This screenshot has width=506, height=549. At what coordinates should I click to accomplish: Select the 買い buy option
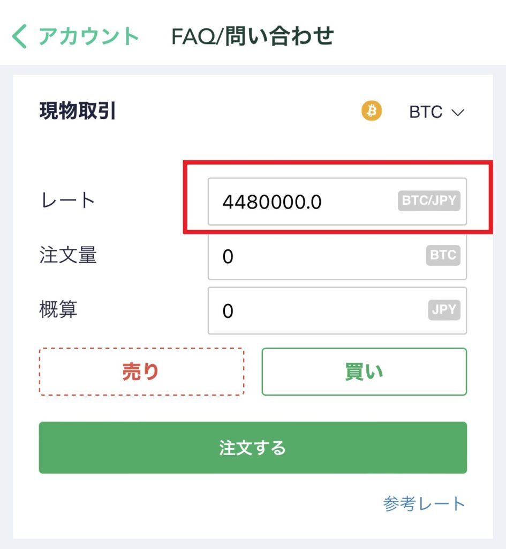click(x=364, y=372)
